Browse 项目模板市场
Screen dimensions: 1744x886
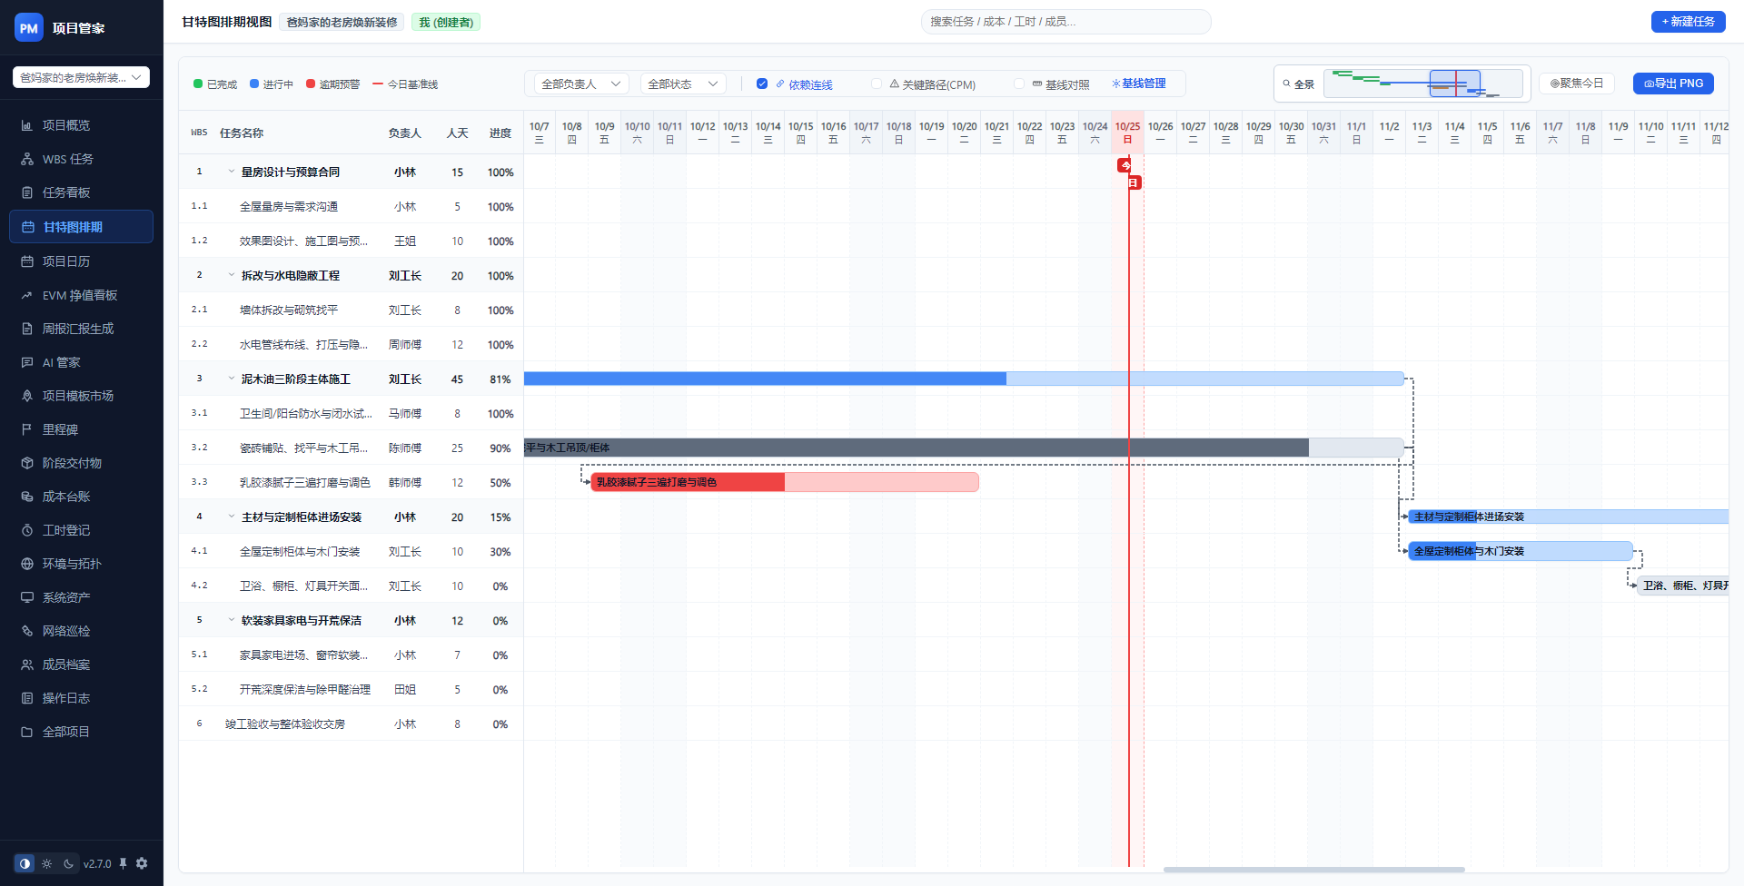tap(81, 396)
